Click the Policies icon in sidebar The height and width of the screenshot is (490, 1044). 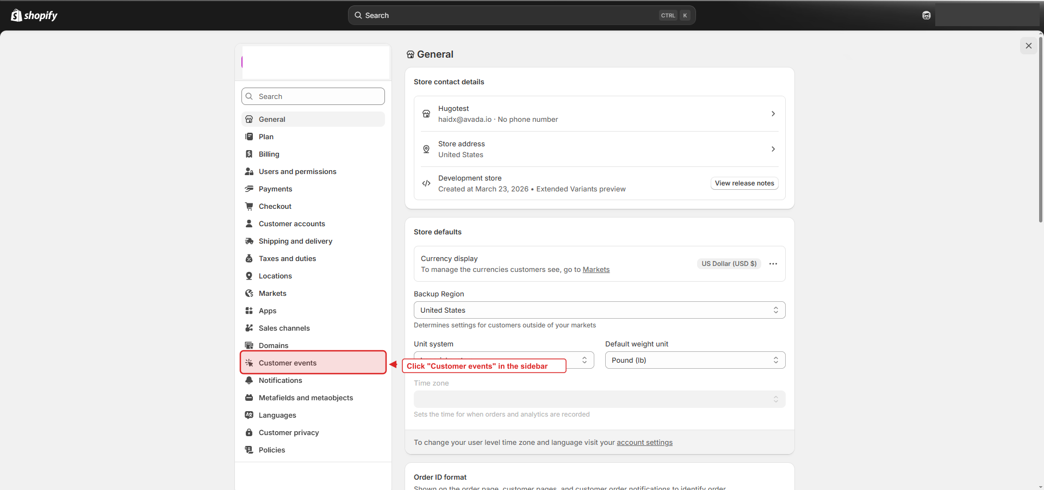point(249,450)
